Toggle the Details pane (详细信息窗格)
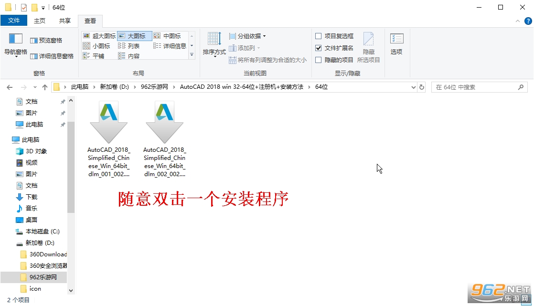This screenshot has height=306, width=534. 52,56
